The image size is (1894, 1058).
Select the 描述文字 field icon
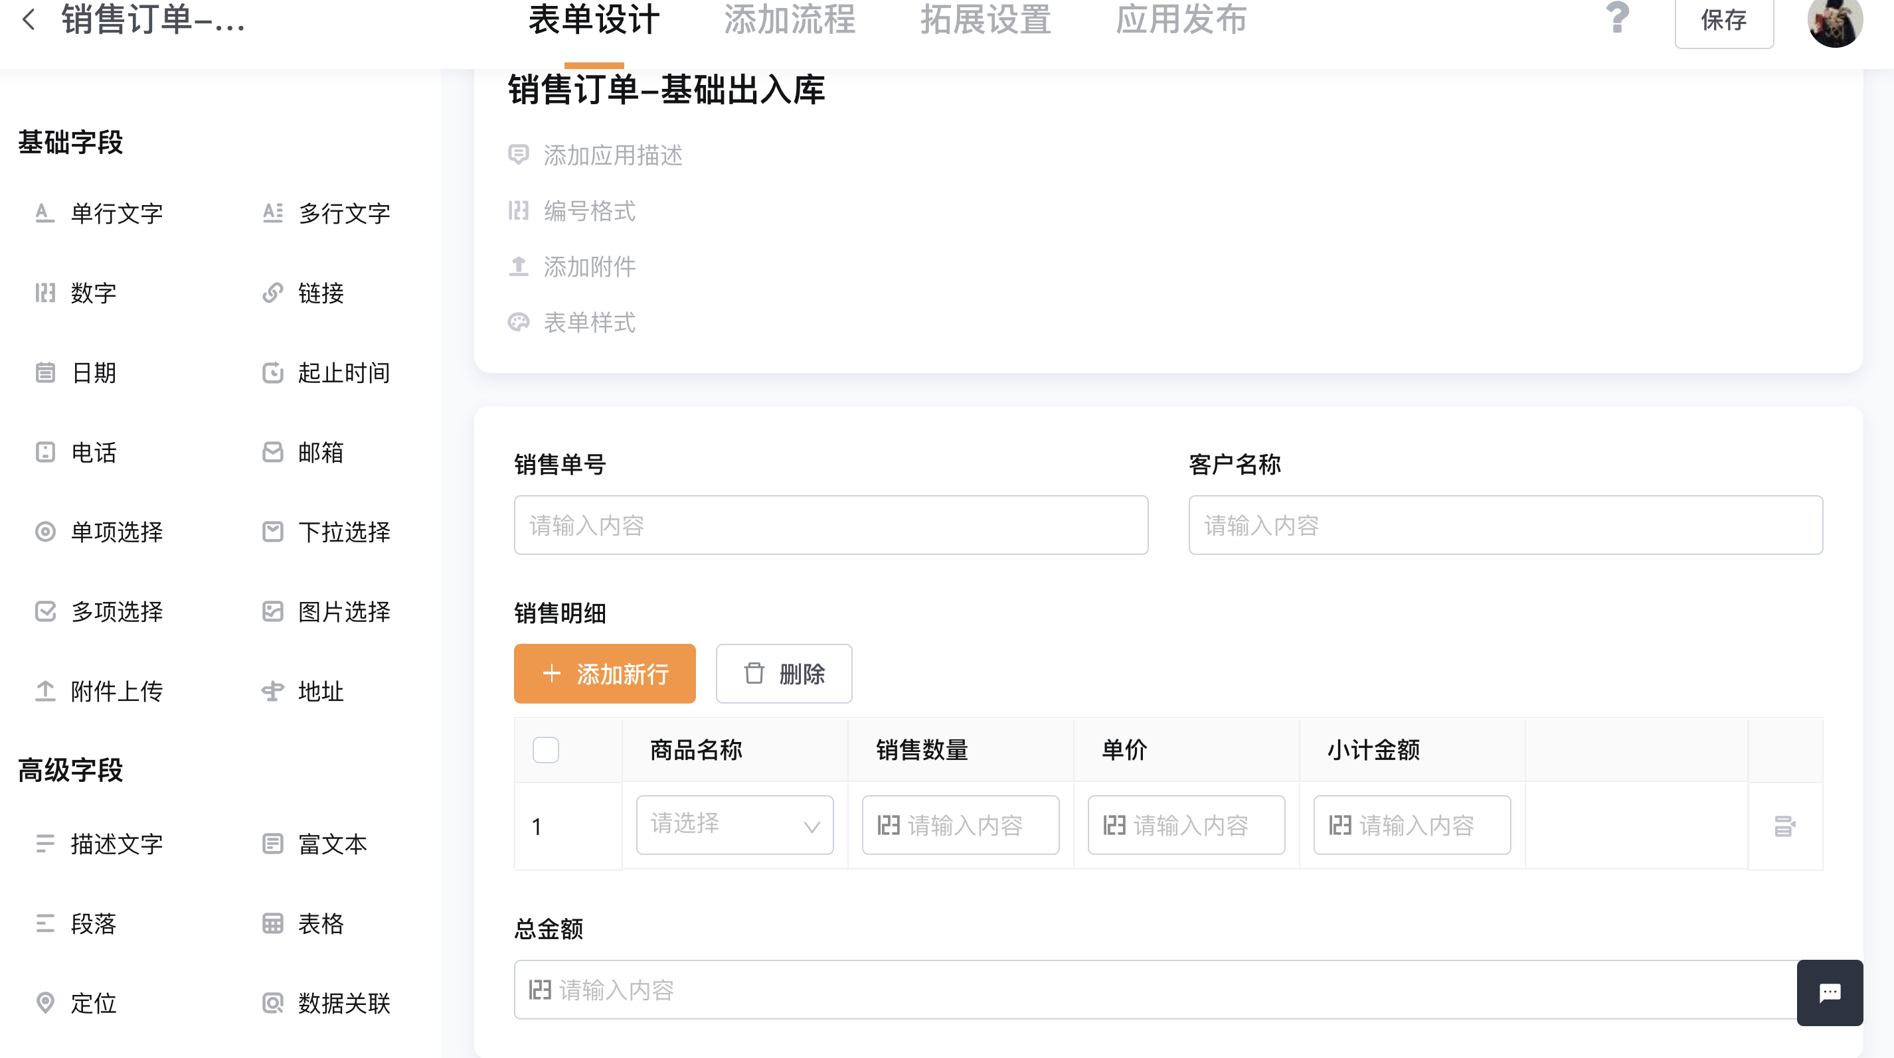[45, 844]
